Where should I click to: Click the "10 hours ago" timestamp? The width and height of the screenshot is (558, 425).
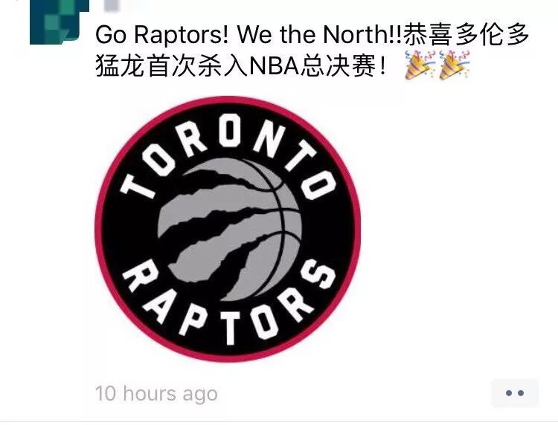pos(156,394)
